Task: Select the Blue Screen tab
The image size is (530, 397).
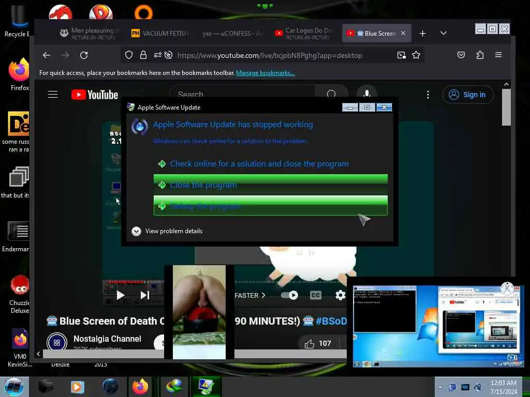Action: click(x=377, y=33)
